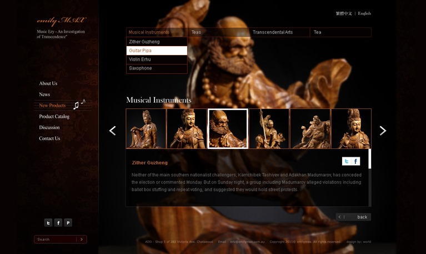The image size is (426, 254).
Task: Open the Facebook icon in the sidebar
Action: click(x=58, y=223)
